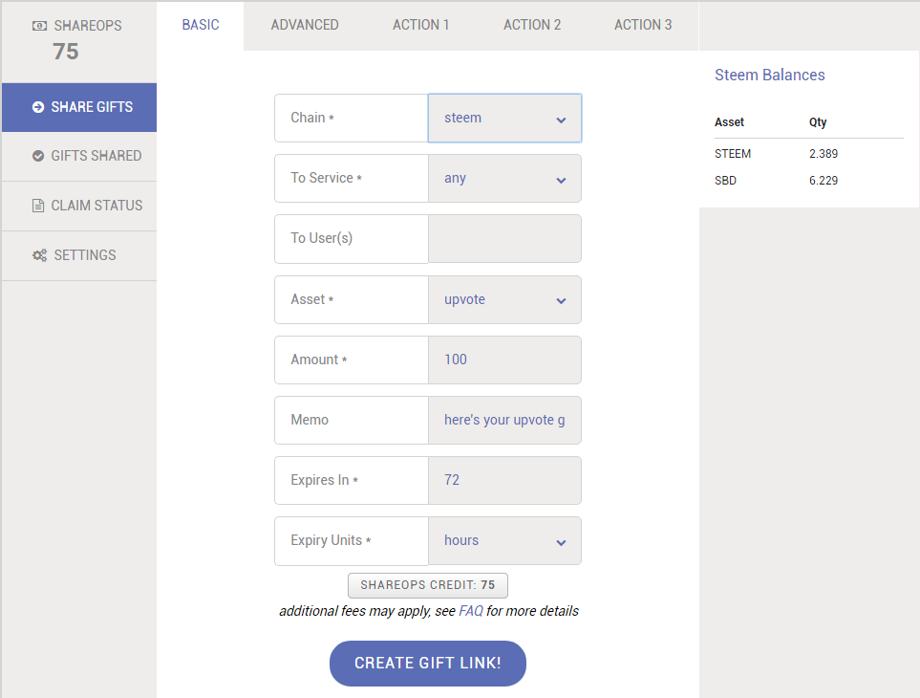
Task: Open the To Service dropdown showing any
Action: coord(504,179)
